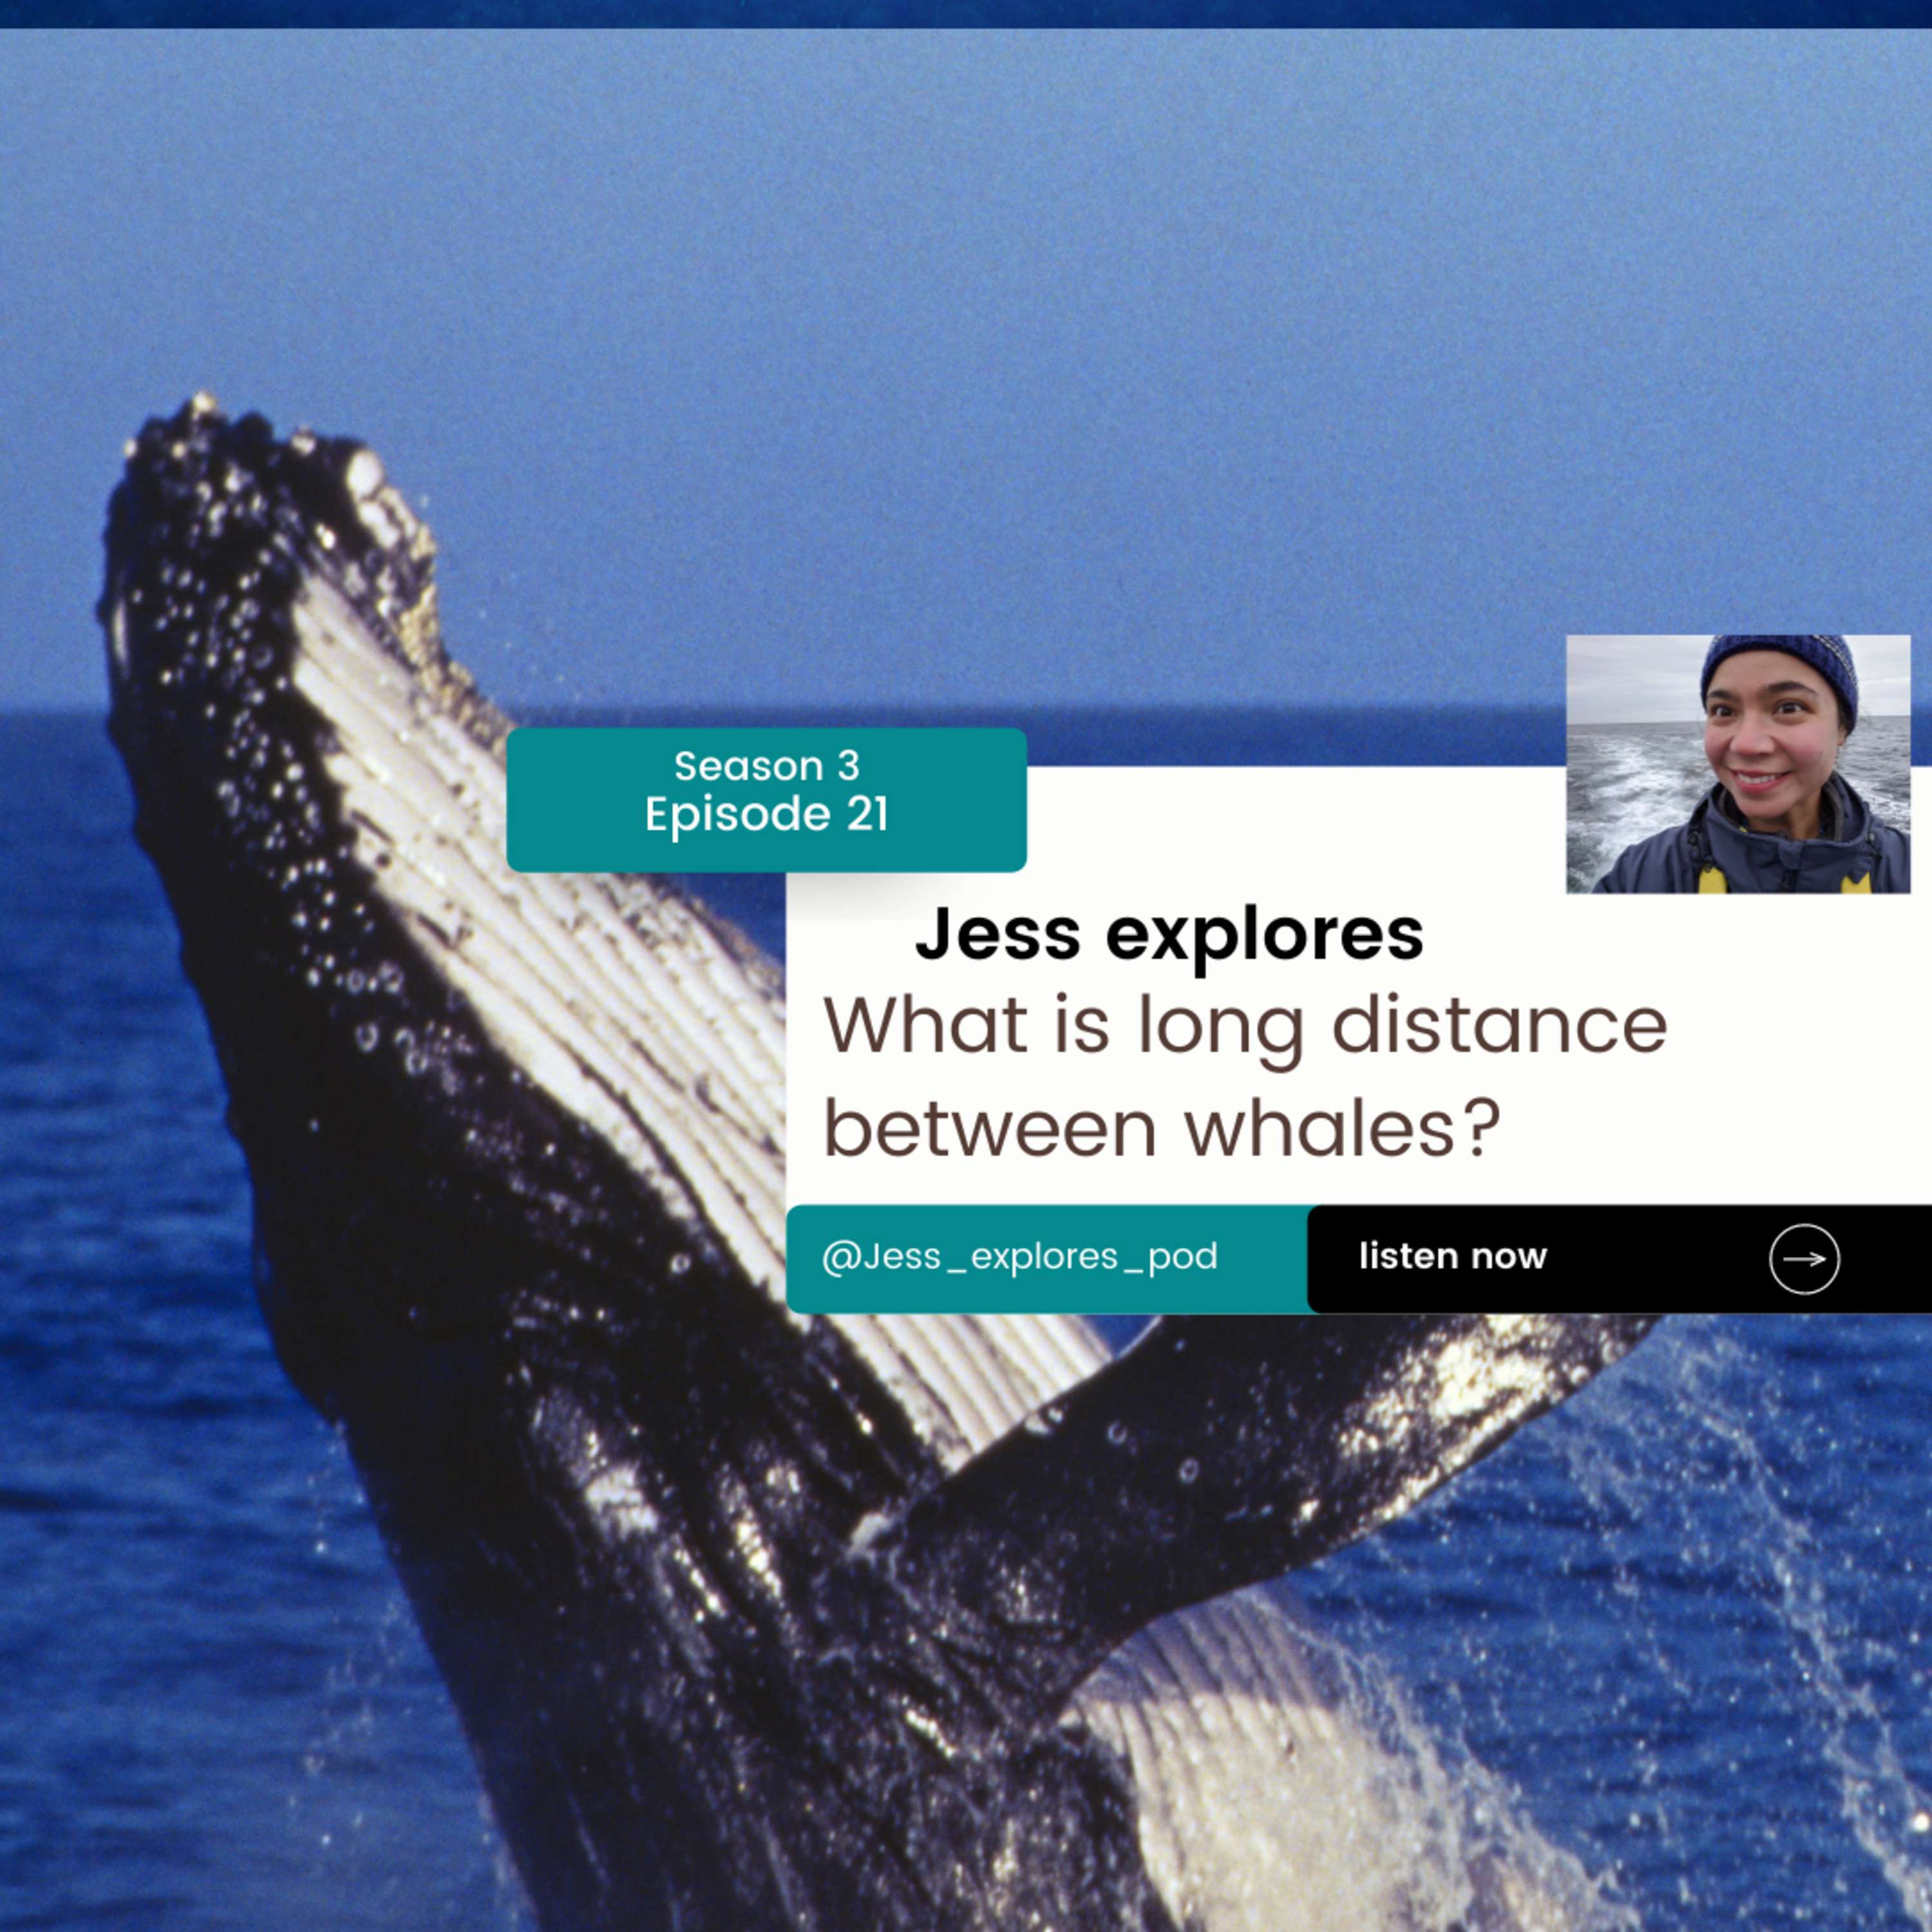Click the Season 3 text
The image size is (1932, 1932).
coord(766,766)
